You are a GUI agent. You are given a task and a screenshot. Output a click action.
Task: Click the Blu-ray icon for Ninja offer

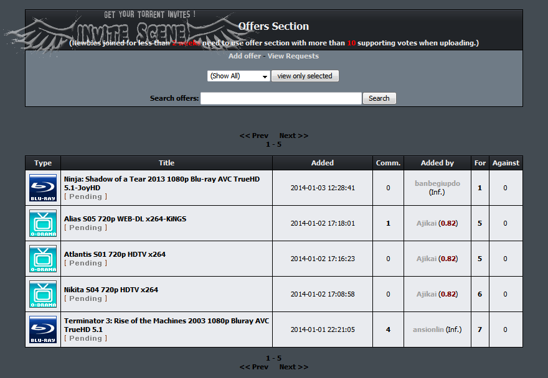coord(43,188)
